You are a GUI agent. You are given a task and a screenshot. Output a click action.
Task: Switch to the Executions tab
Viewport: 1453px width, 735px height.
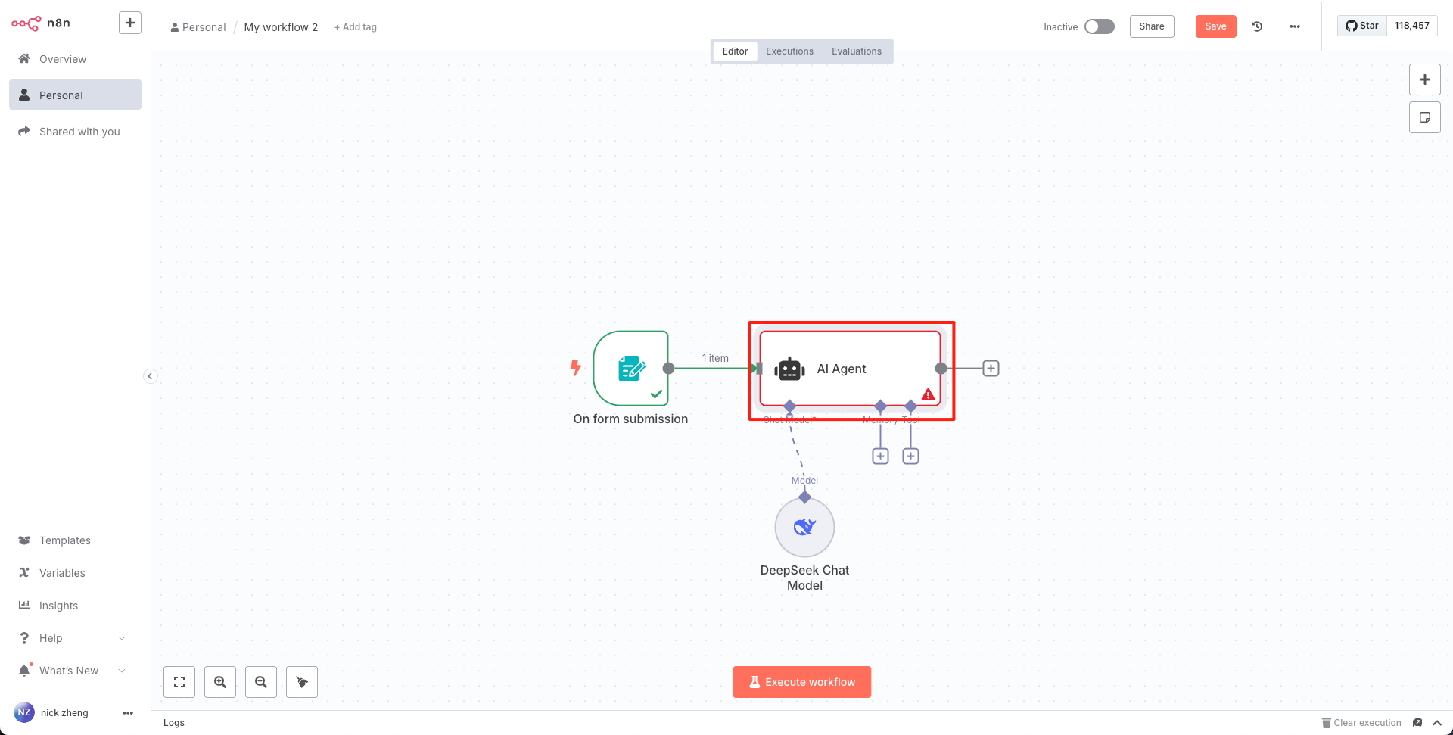point(789,51)
